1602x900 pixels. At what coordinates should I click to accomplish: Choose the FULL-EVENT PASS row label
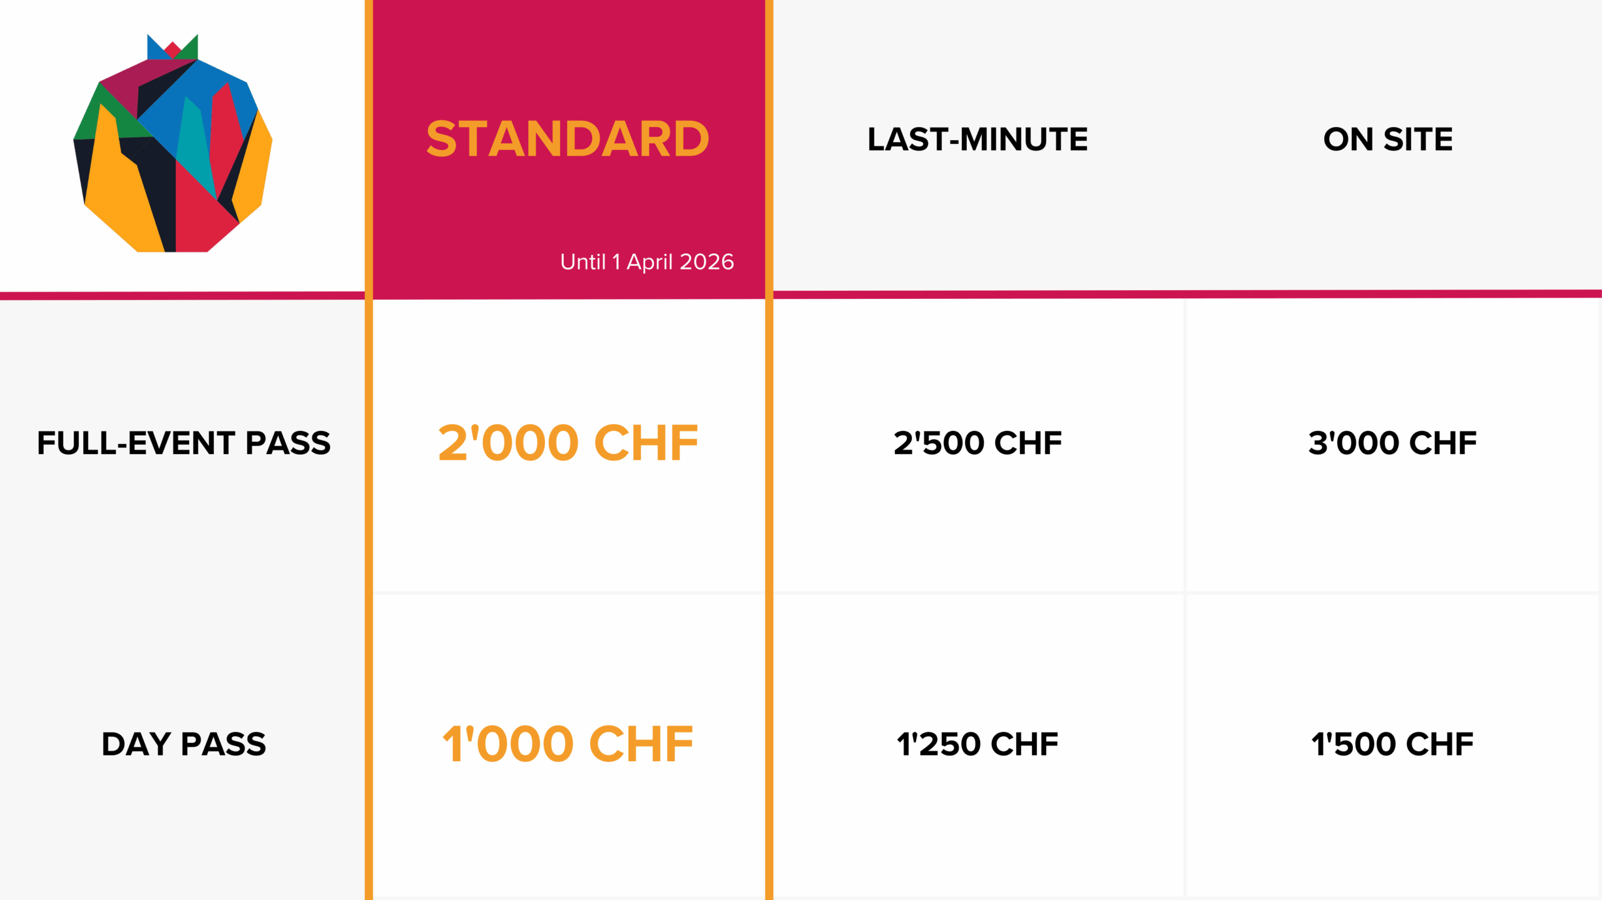pos(183,443)
